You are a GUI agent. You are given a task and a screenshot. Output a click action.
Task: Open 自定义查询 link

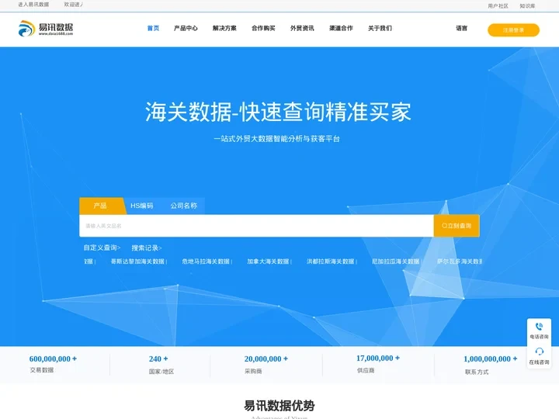(x=102, y=248)
